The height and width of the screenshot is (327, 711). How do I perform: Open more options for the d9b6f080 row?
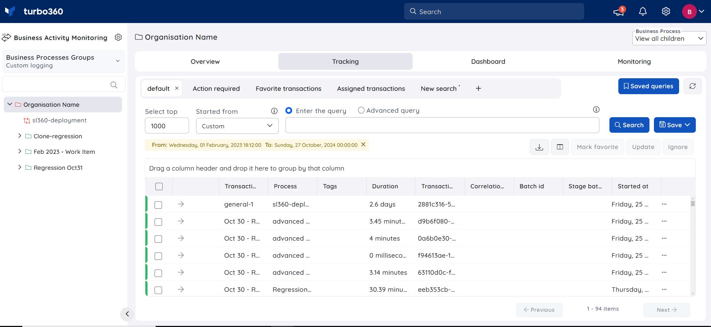tap(664, 221)
